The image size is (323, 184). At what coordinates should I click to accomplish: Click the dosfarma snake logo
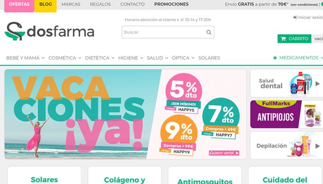pyautogui.click(x=15, y=31)
